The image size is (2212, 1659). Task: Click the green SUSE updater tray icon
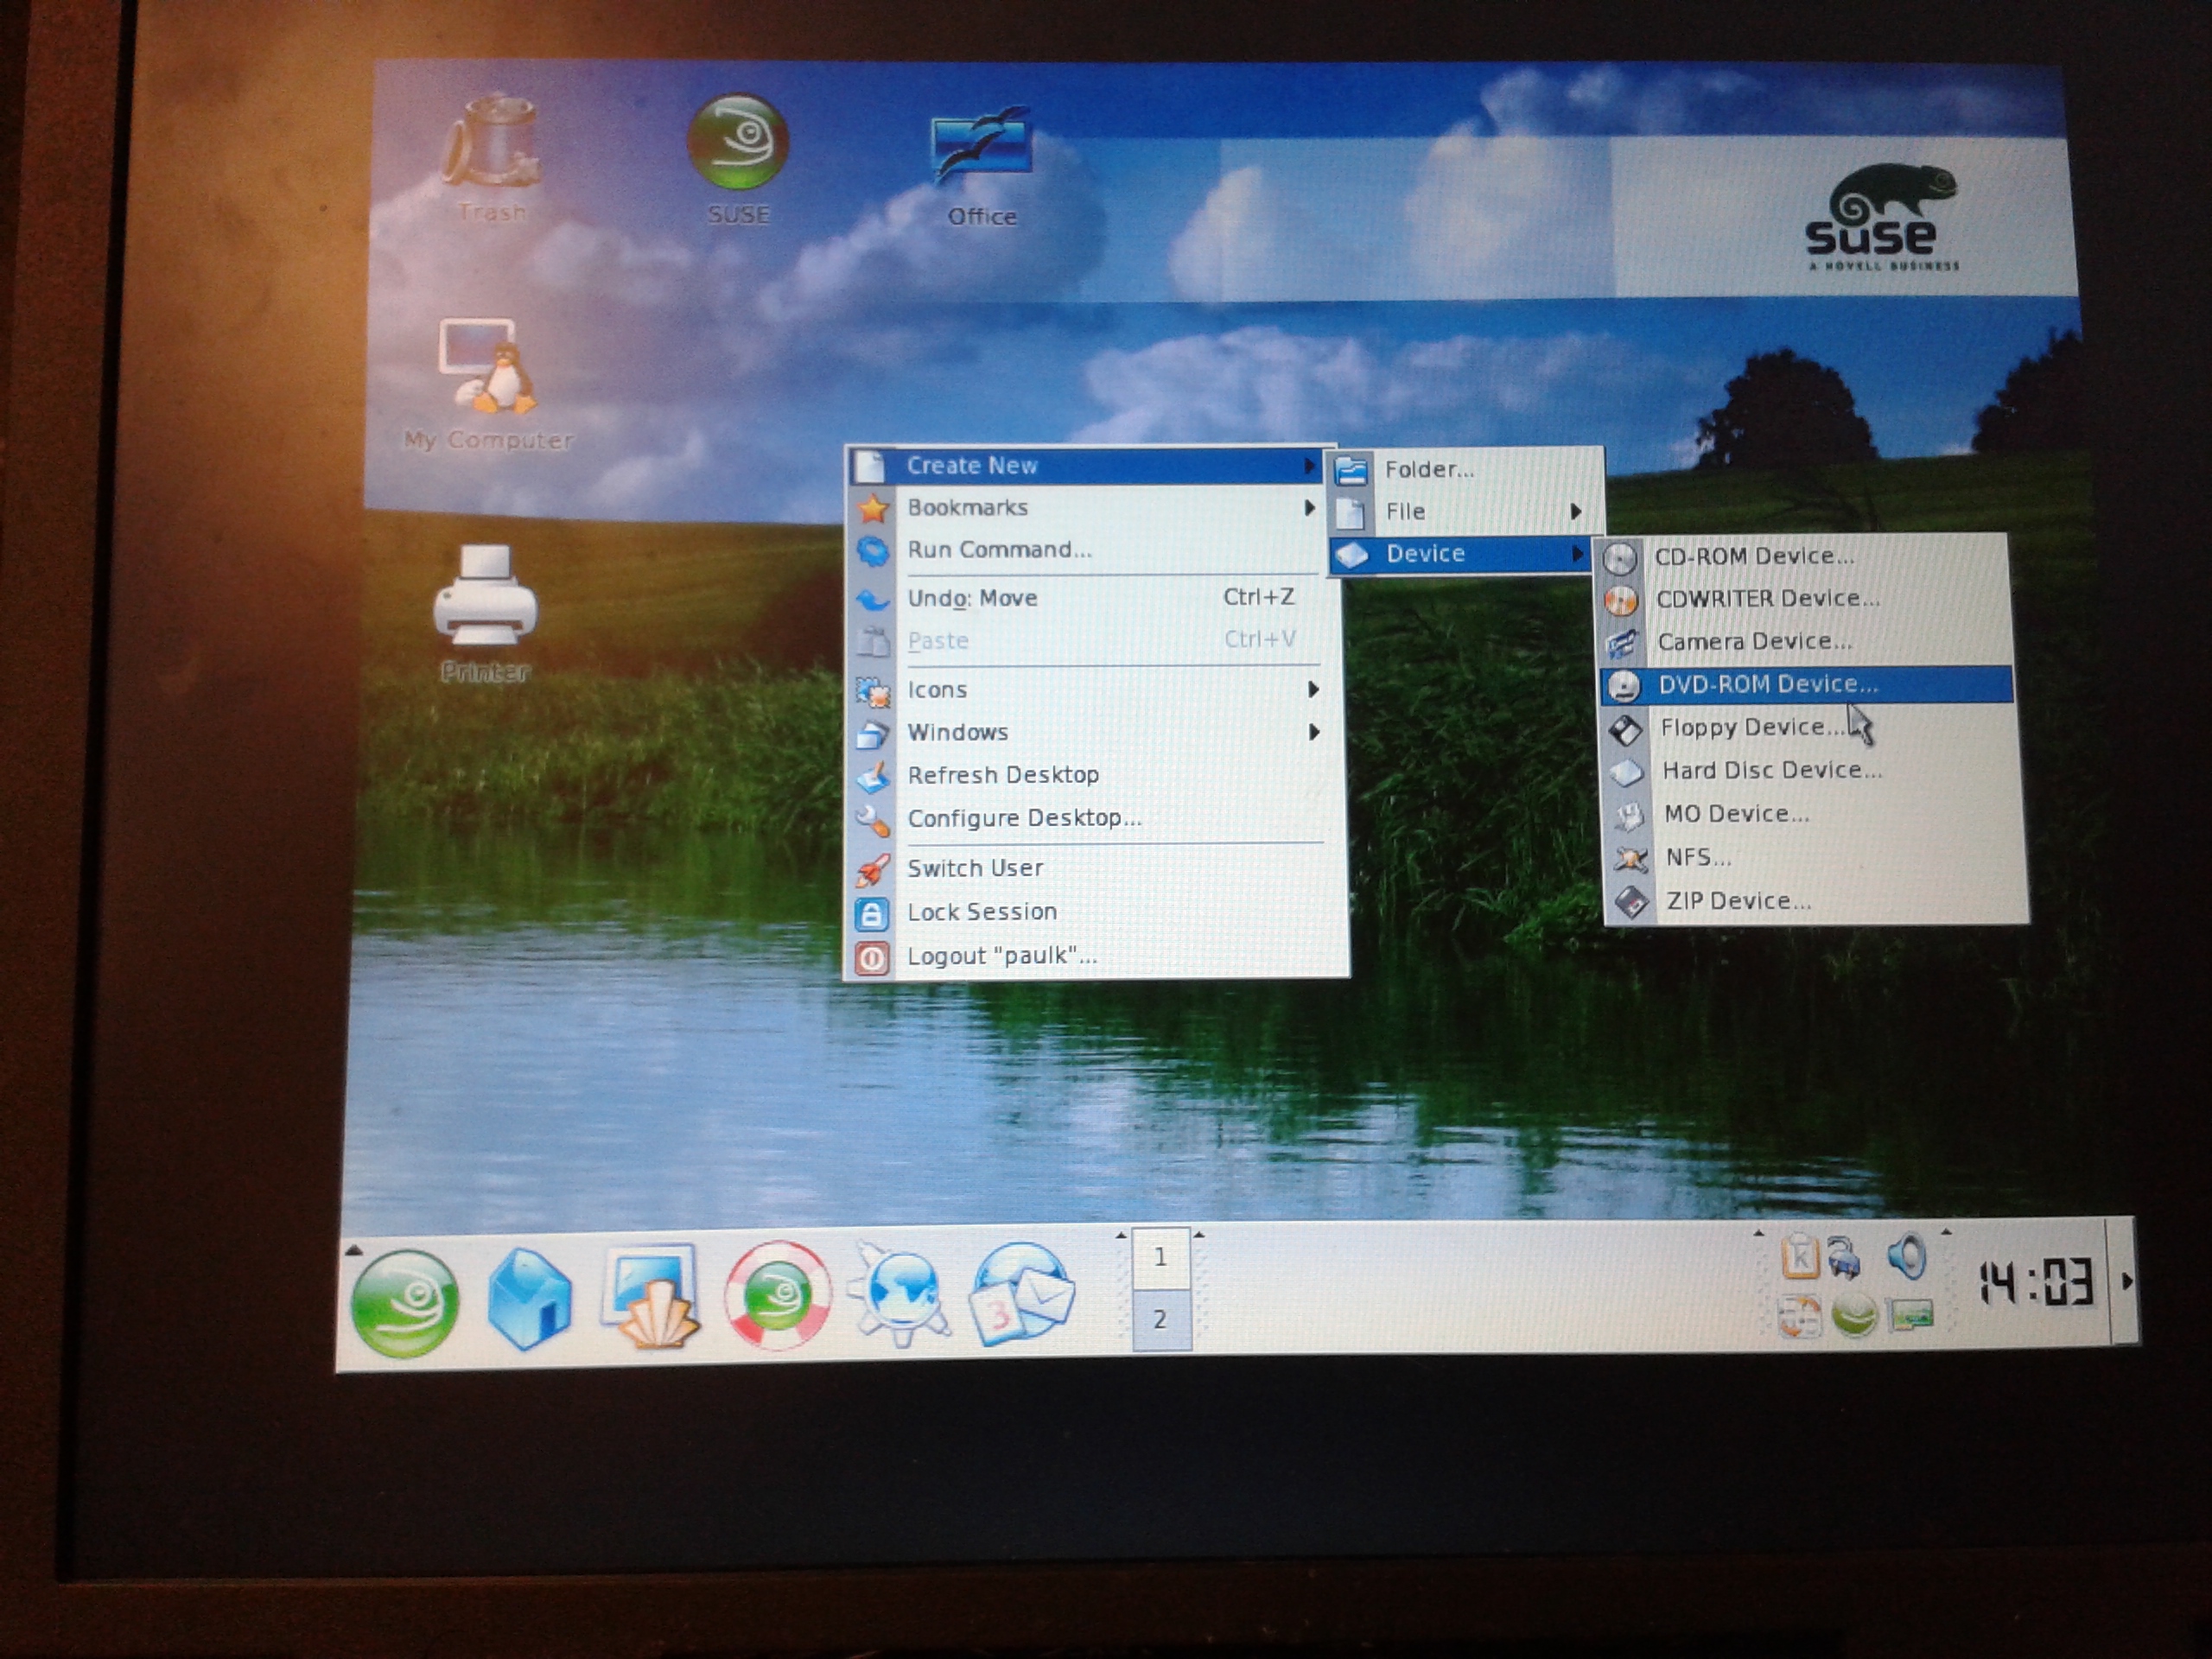tap(1853, 1314)
